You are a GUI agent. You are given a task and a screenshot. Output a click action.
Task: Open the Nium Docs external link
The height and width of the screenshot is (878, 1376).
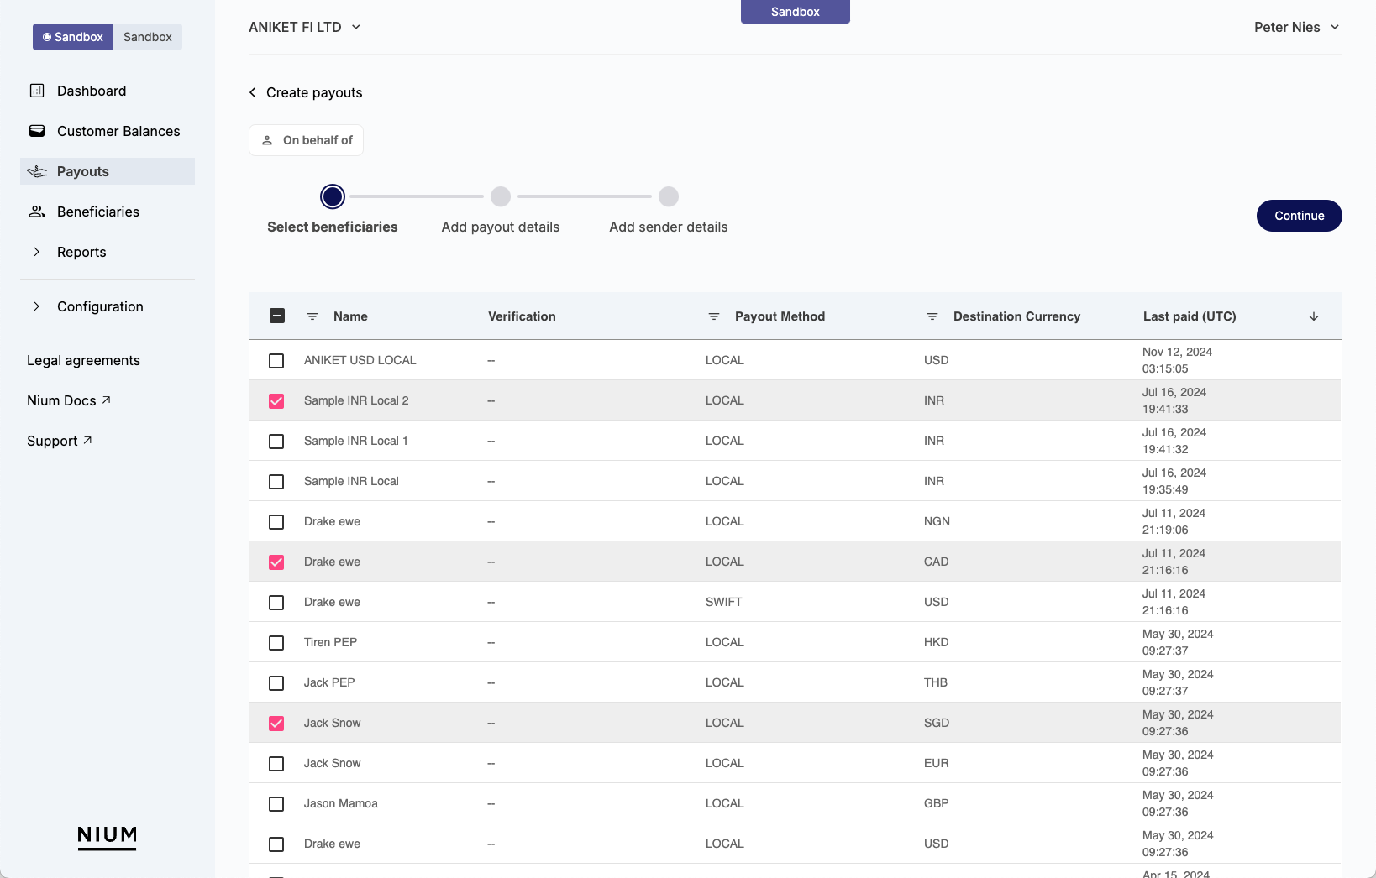coord(69,400)
